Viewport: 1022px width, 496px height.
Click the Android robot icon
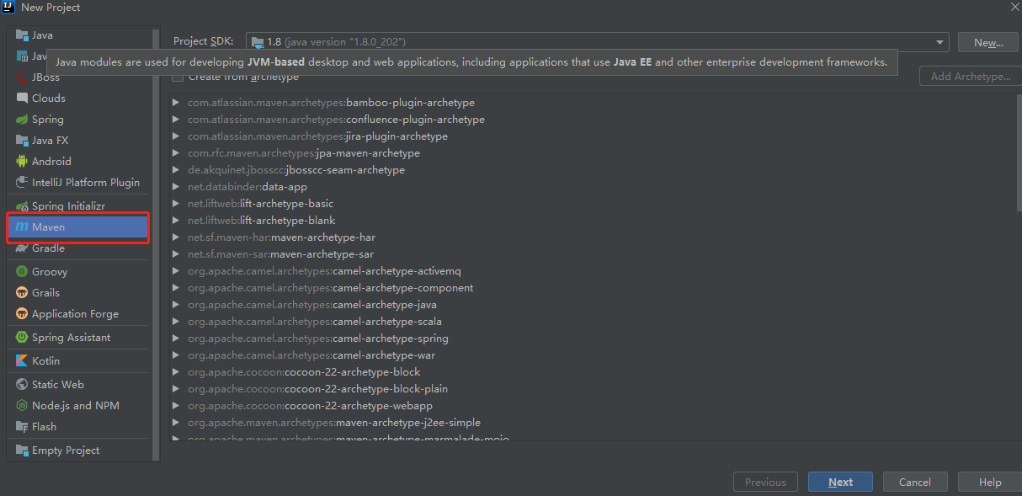(x=22, y=161)
